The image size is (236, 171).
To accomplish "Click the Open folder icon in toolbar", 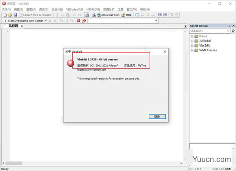I will click(x=10, y=15).
